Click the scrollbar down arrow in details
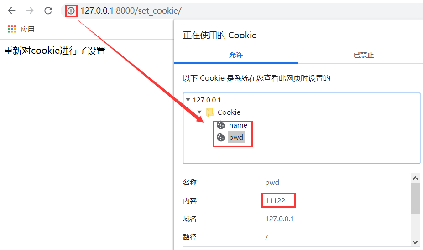Image resolution: width=423 pixels, height=250 pixels. [415, 242]
